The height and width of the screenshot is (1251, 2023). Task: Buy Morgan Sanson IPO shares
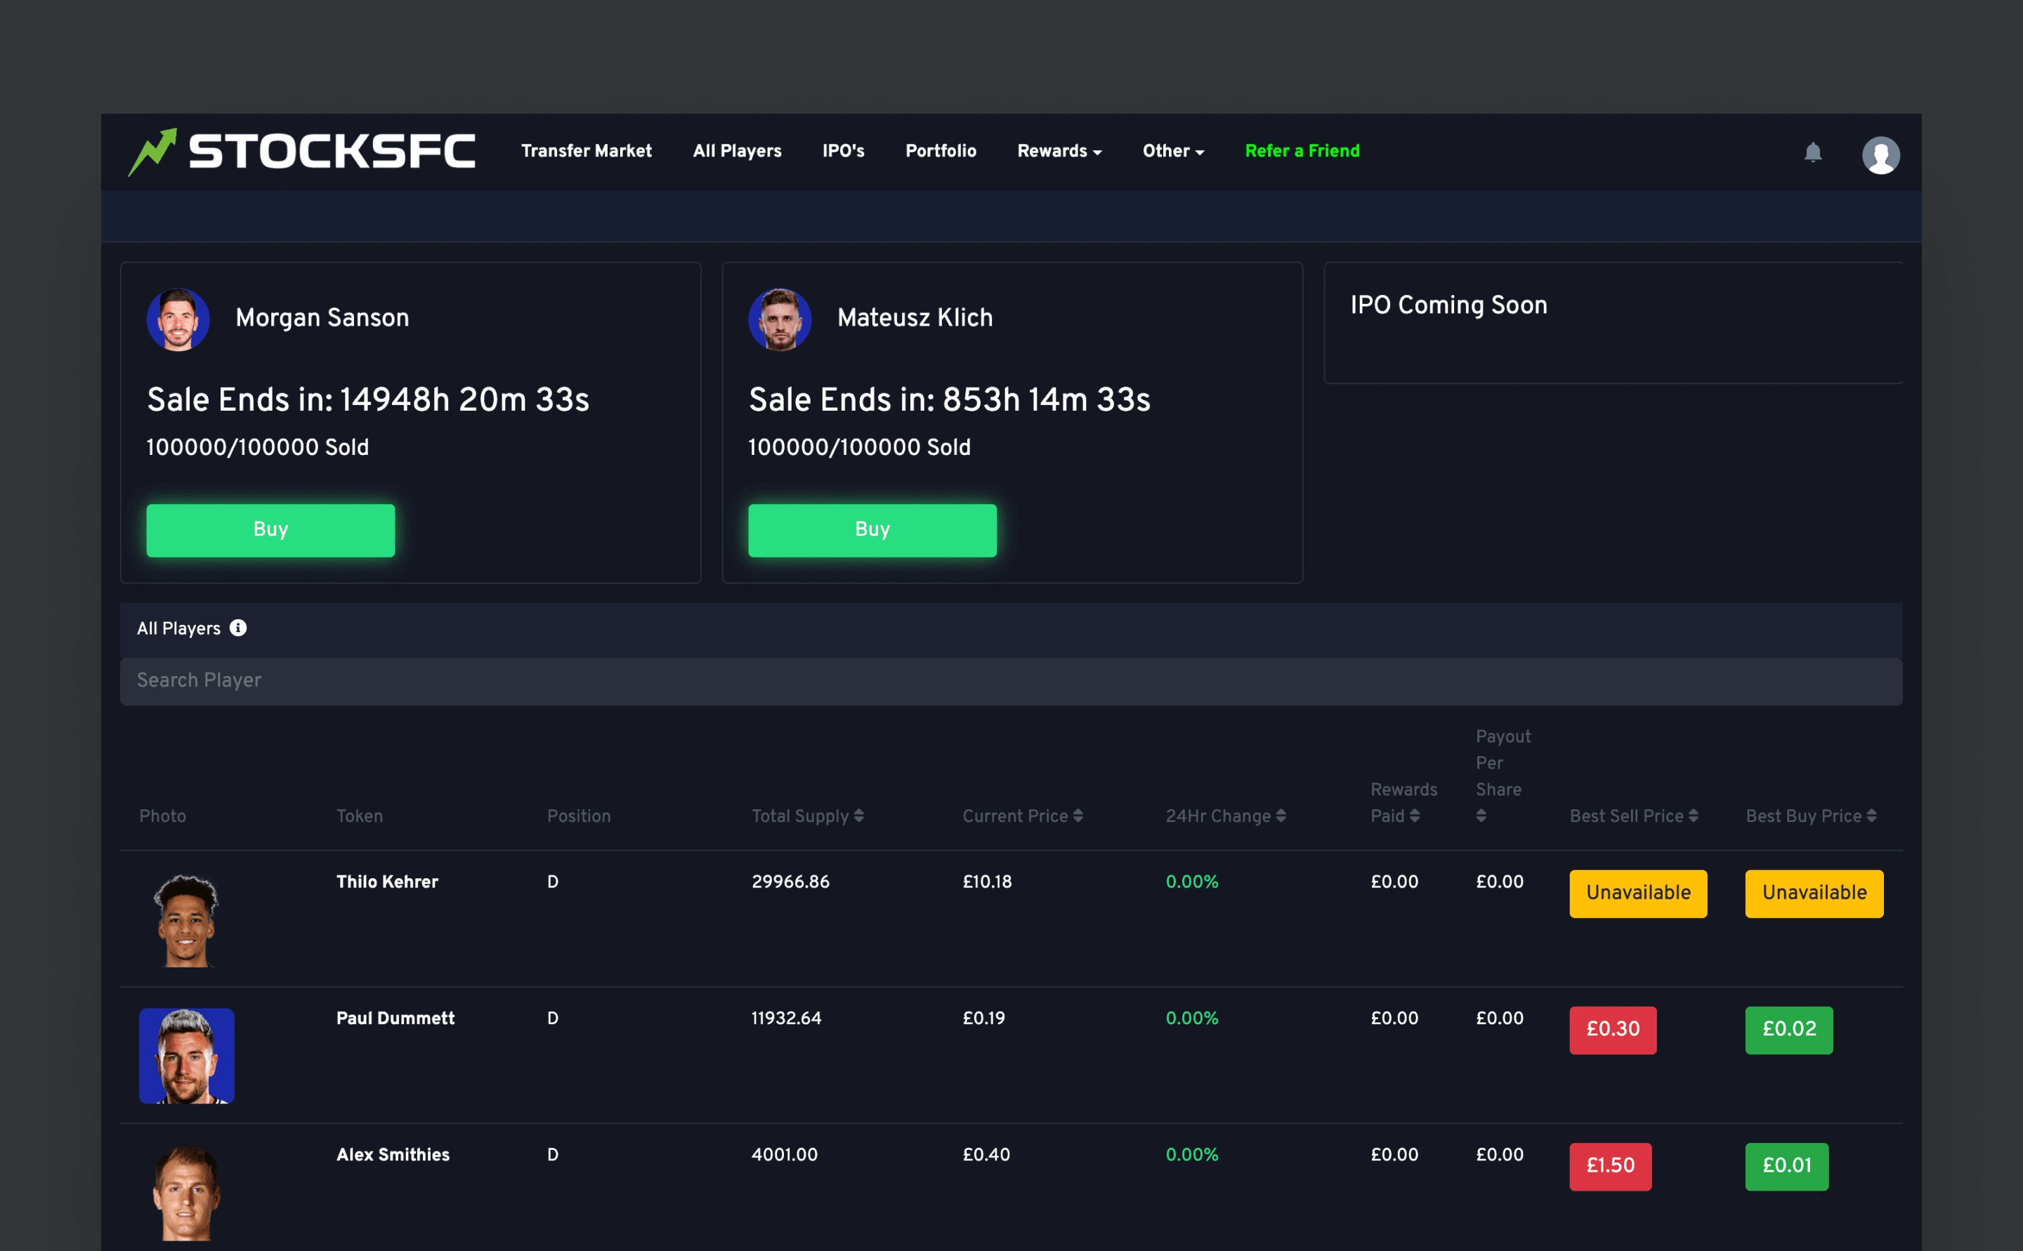tap(270, 530)
